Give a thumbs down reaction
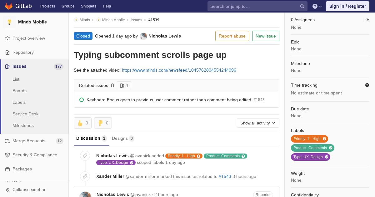 click(103, 123)
